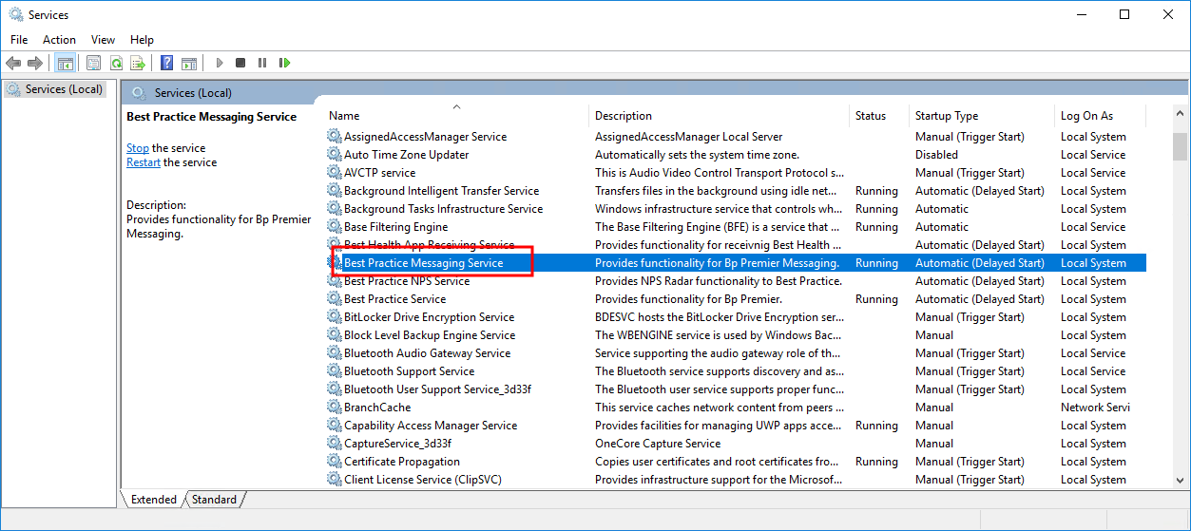Click gear icon of AVCTP service
1191x531 pixels.
click(335, 173)
